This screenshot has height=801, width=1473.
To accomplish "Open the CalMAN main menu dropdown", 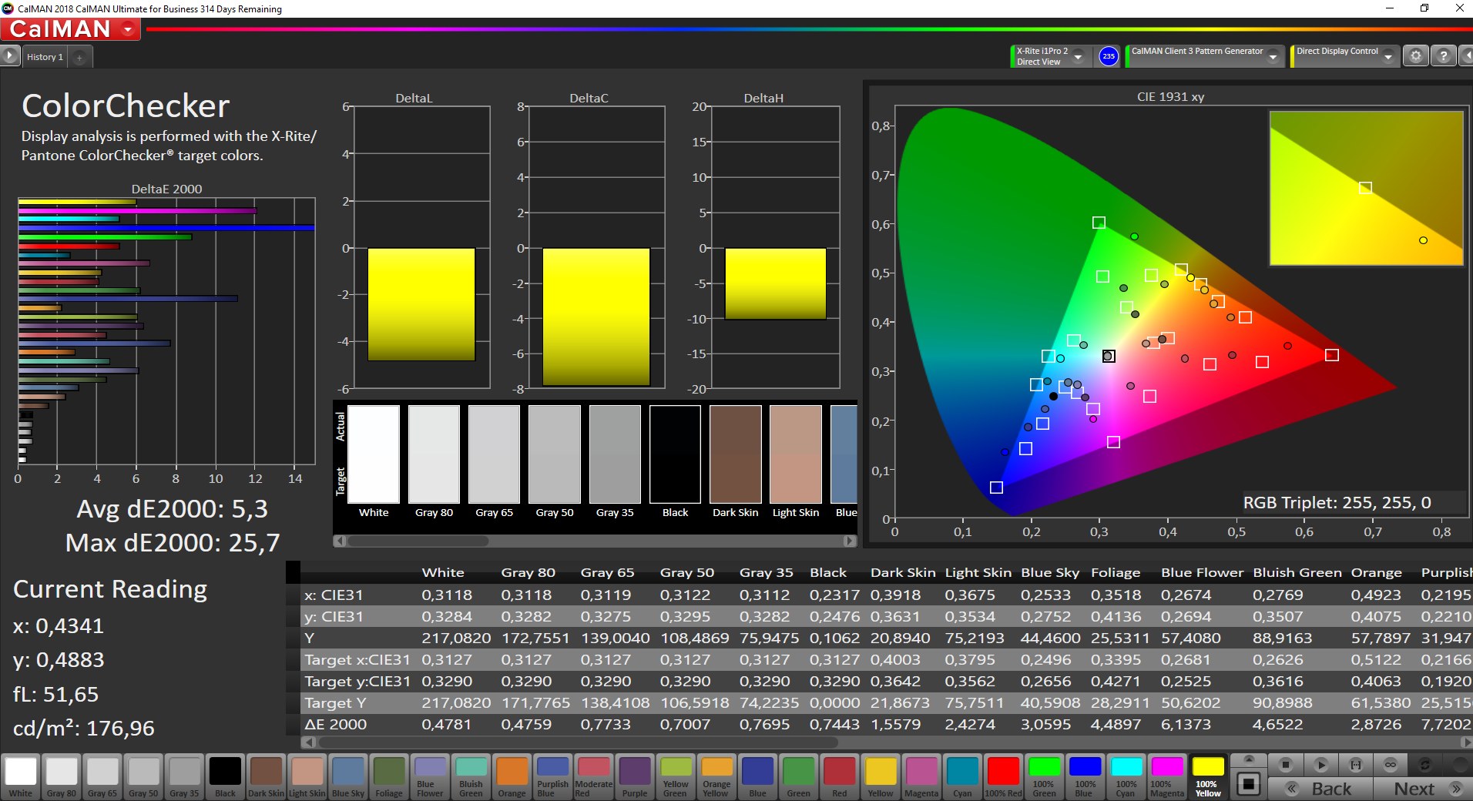I will [128, 29].
